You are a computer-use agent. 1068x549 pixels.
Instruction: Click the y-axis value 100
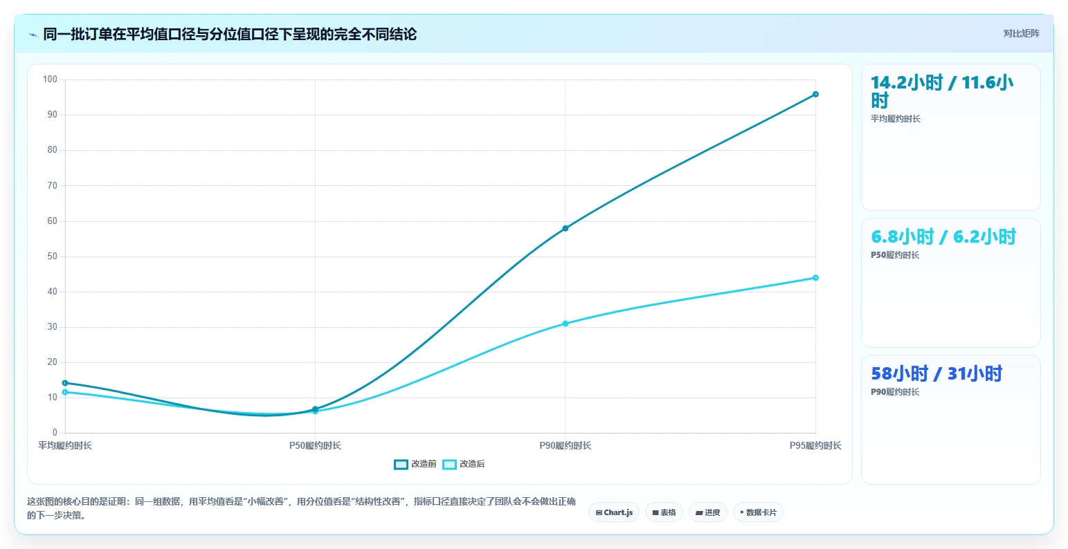pyautogui.click(x=50, y=80)
